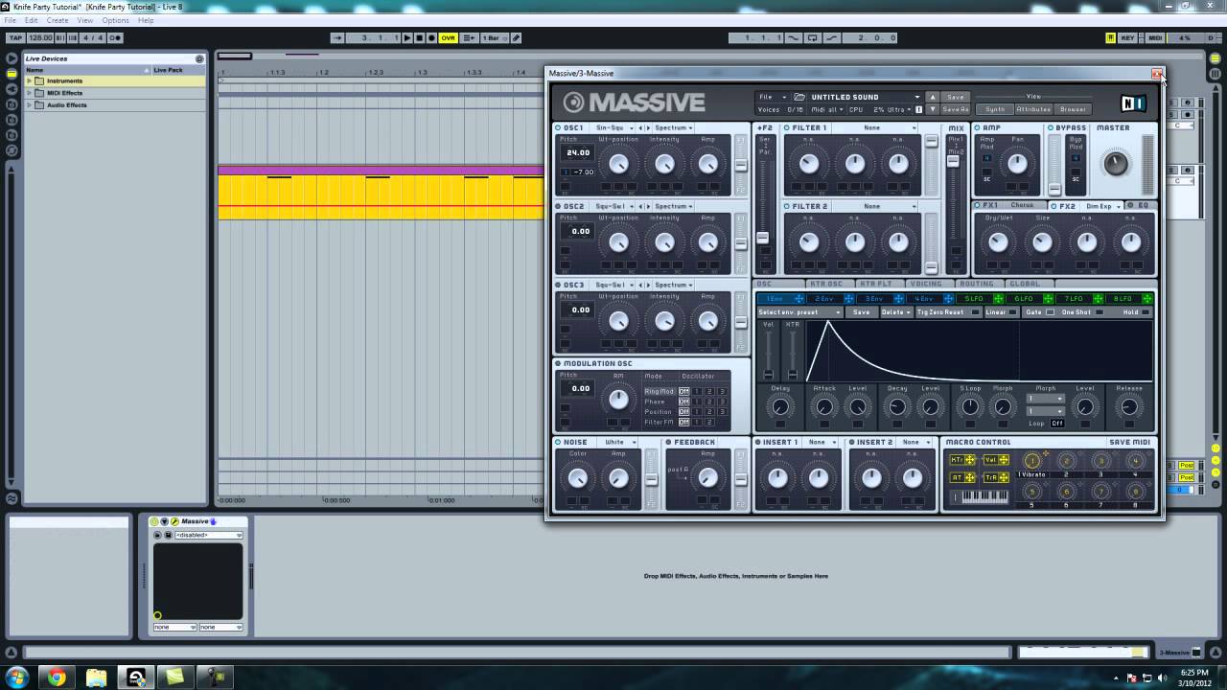Screen dimensions: 1227x690
Task: Switch to Attributes view in Massive
Action: pos(1033,109)
